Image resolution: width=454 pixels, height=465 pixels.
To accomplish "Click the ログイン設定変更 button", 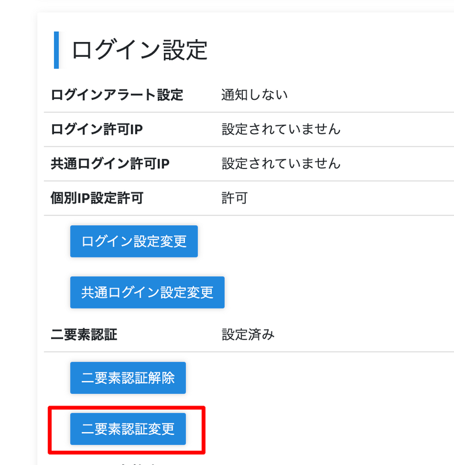I will click(134, 241).
